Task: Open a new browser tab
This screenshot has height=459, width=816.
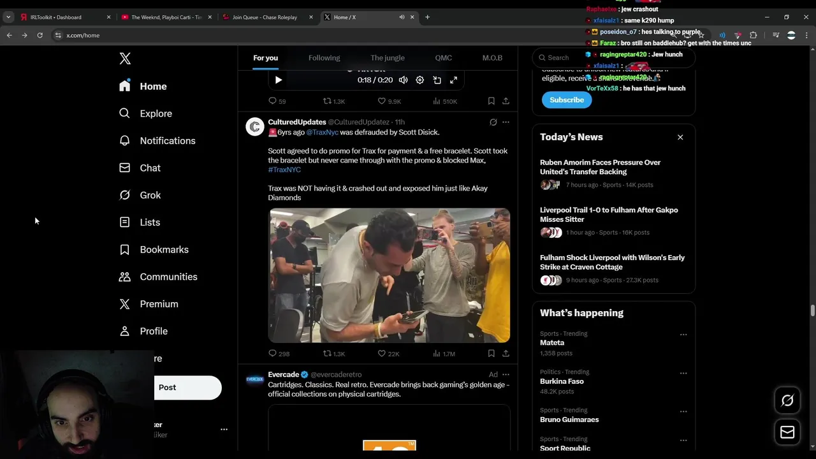Action: pyautogui.click(x=427, y=17)
